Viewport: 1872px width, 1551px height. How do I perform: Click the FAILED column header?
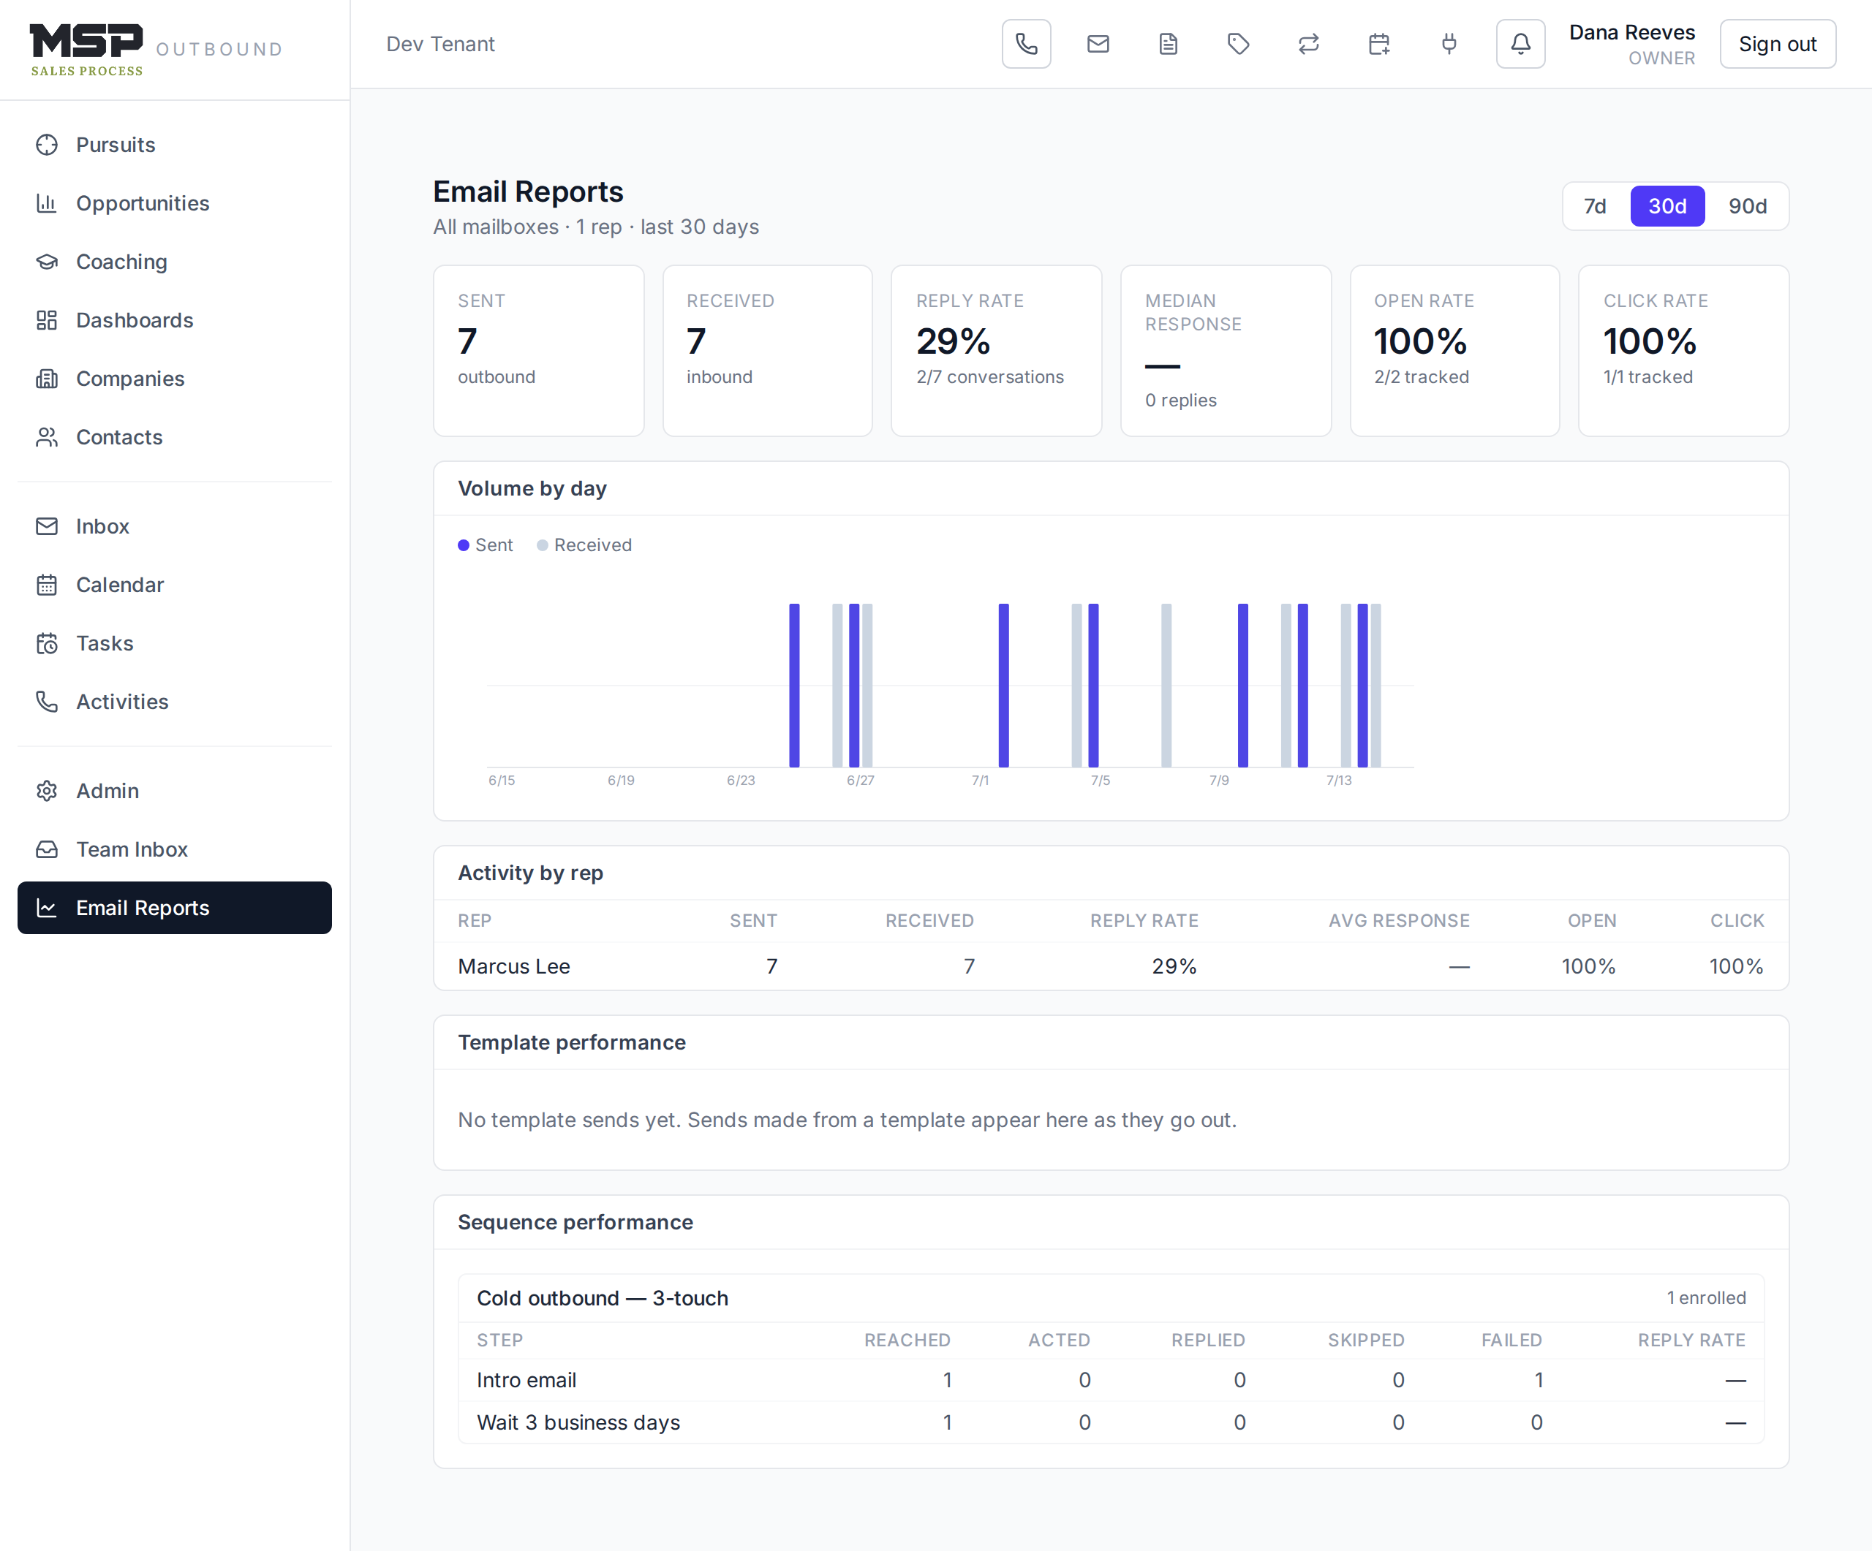coord(1511,1340)
